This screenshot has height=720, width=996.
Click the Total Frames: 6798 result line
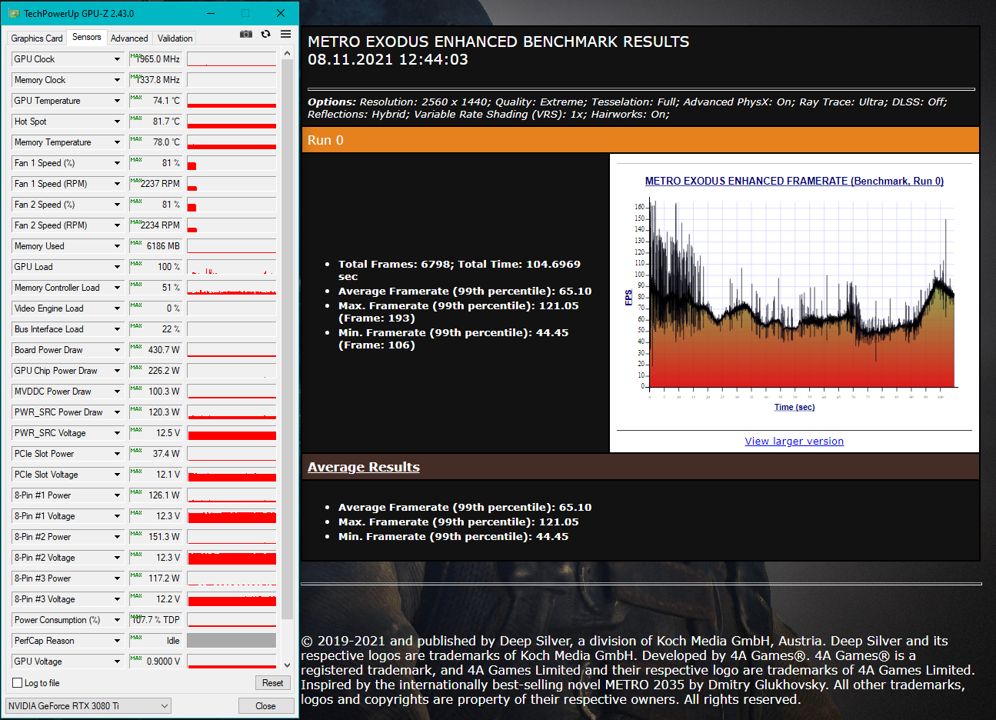460,270
